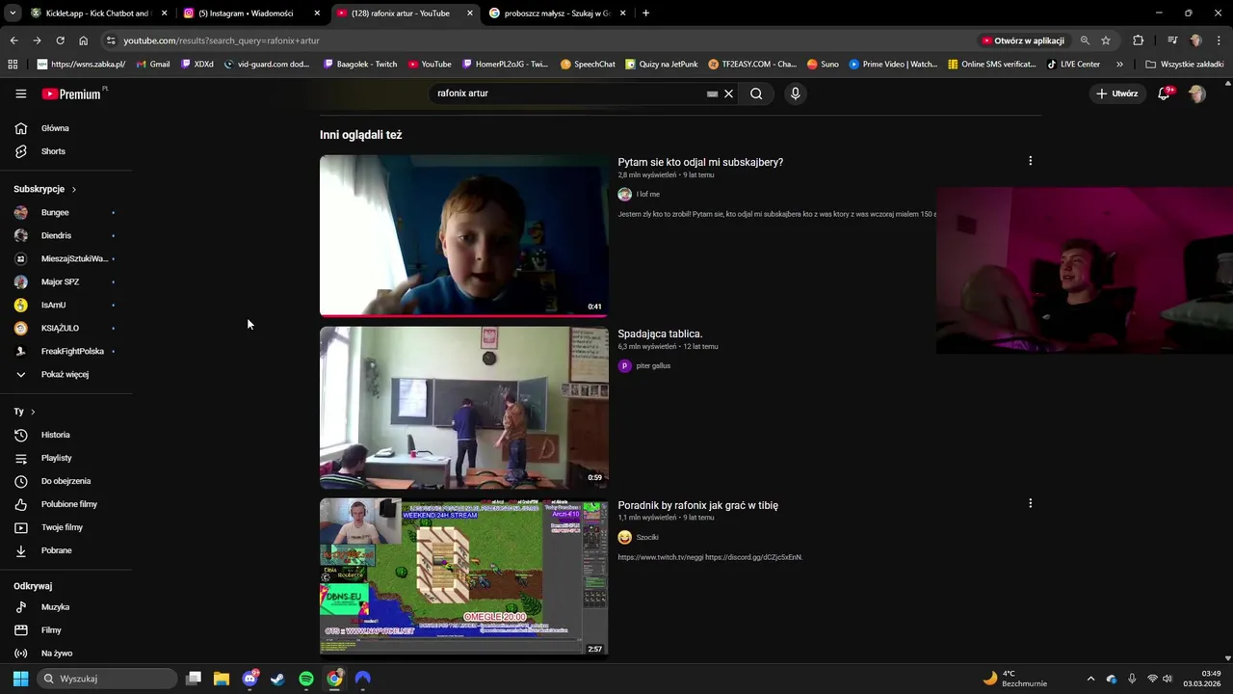This screenshot has height=694, width=1233.
Task: Show hidden system tray icons
Action: (1090, 679)
